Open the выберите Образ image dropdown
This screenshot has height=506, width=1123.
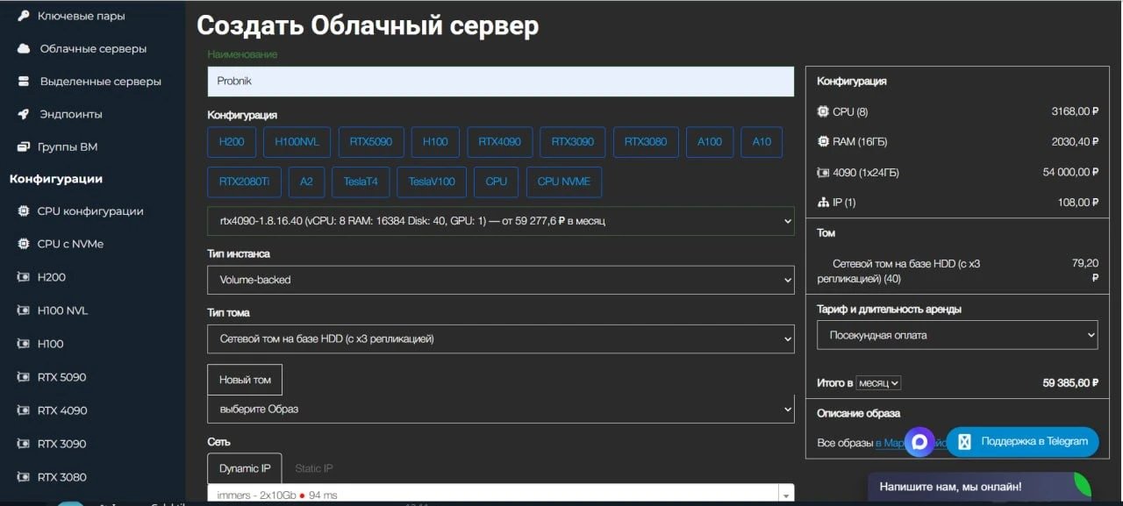(501, 410)
